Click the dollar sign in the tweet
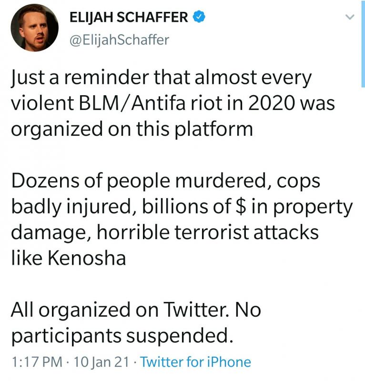Viewport: 365px width, 381px height. click(241, 207)
